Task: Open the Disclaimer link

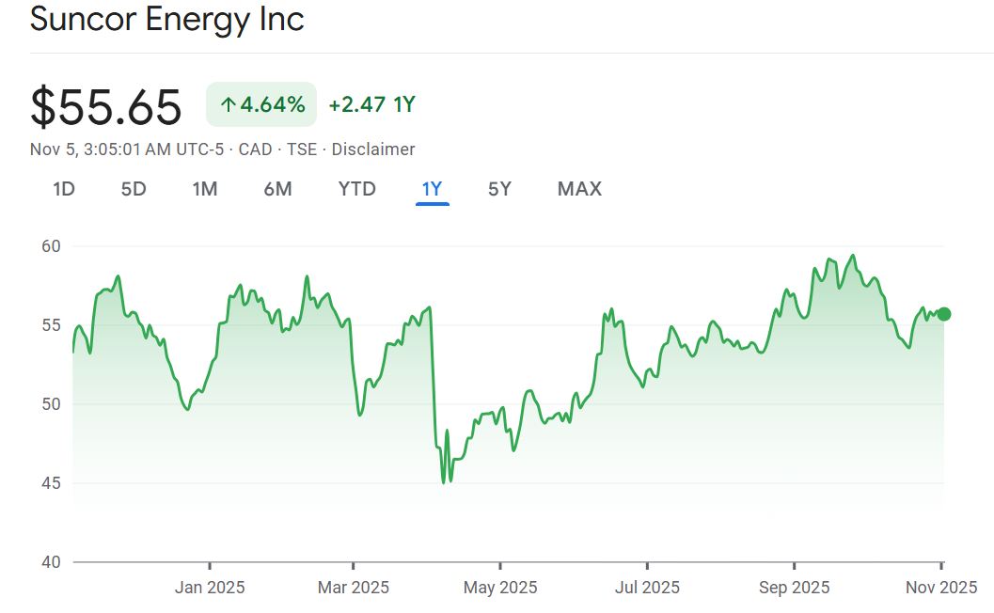Action: point(373,149)
